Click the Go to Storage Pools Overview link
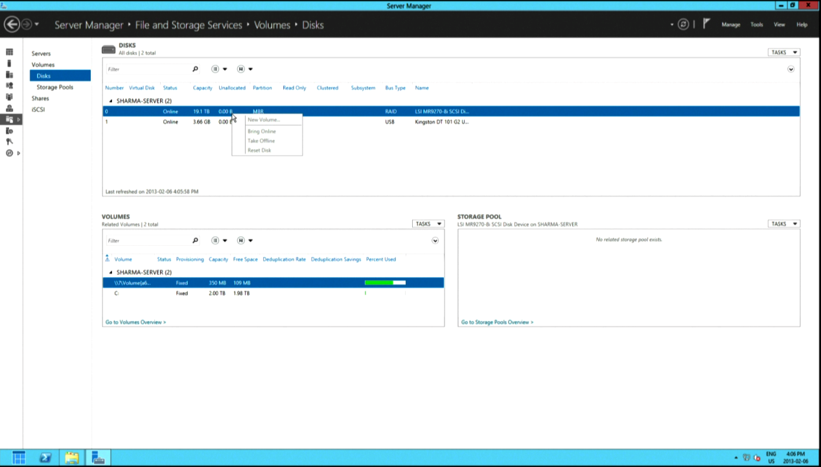 pyautogui.click(x=497, y=322)
